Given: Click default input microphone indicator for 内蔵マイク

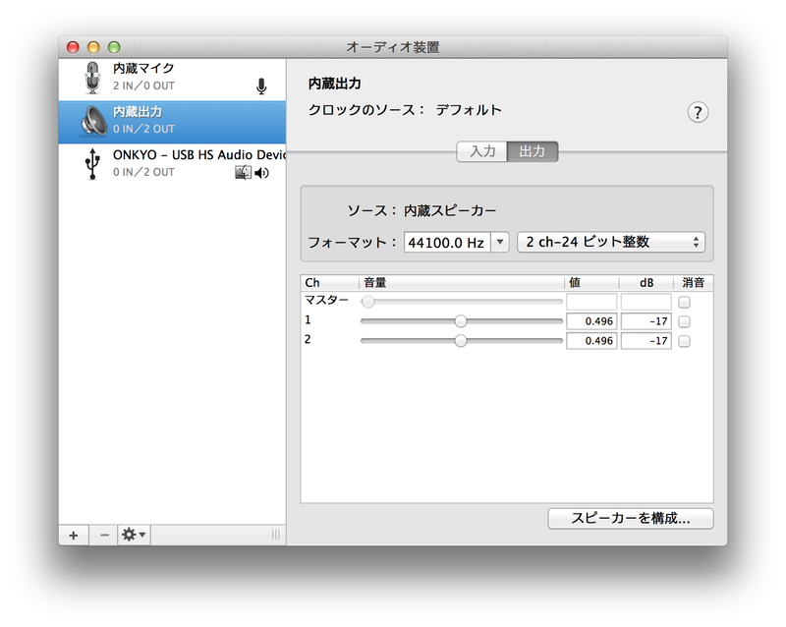Looking at the screenshot, I should click(x=261, y=86).
